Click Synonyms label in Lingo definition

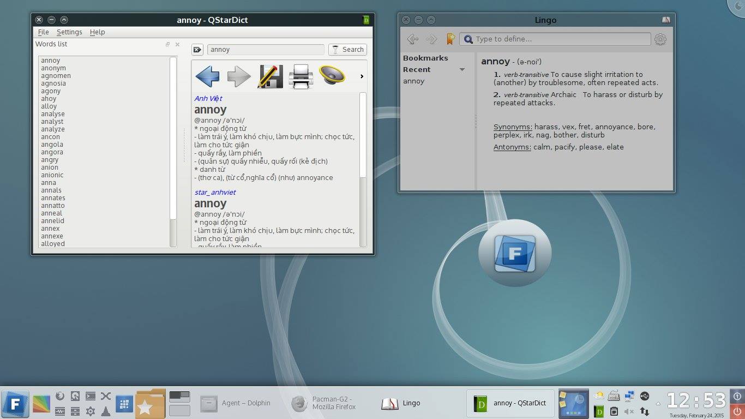tap(513, 127)
